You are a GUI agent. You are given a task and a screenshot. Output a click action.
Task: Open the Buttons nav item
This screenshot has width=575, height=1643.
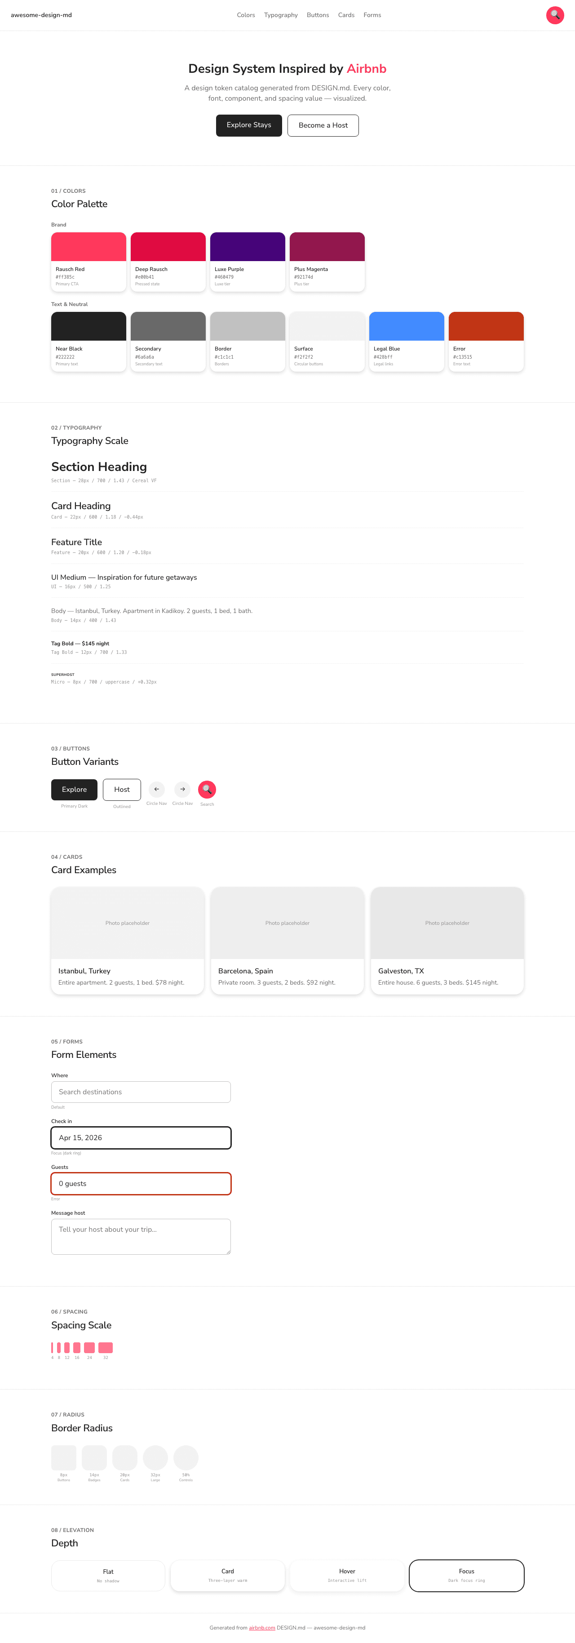coord(318,15)
